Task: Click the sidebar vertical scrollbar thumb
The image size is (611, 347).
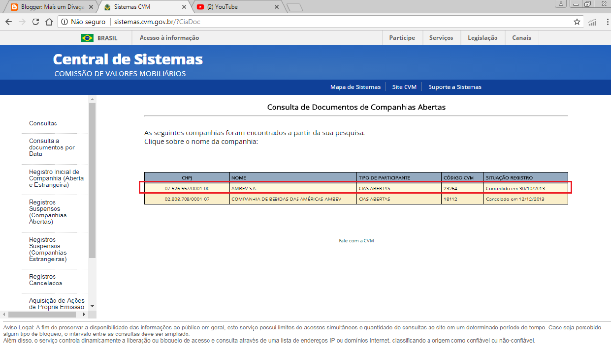Action: pos(92,180)
